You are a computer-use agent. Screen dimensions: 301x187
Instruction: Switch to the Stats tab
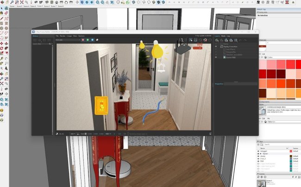[x=223, y=36]
